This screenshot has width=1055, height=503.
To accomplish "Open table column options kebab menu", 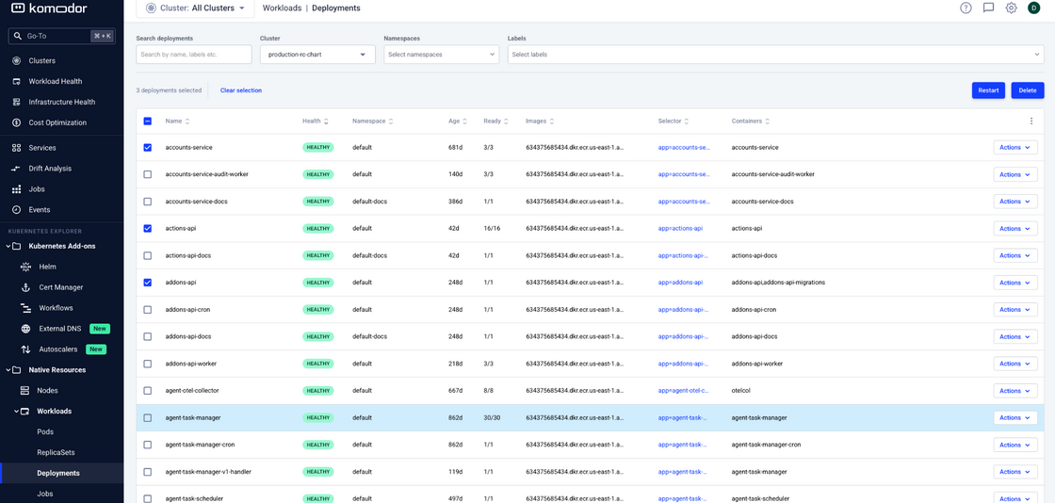I will (x=1031, y=122).
